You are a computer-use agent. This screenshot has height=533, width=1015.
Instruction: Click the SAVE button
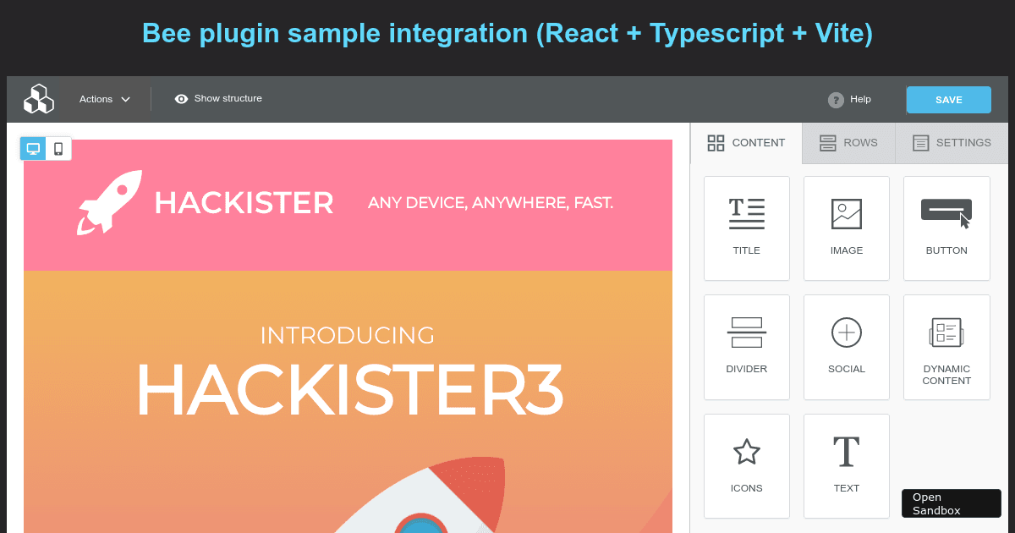click(948, 99)
